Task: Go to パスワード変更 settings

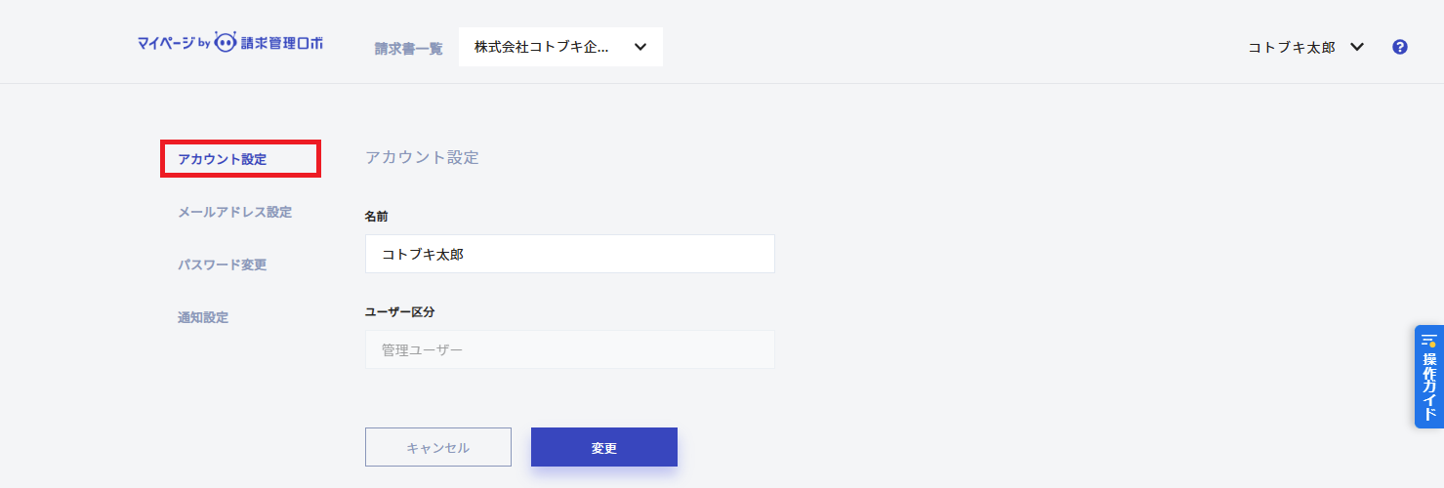Action: 222,264
